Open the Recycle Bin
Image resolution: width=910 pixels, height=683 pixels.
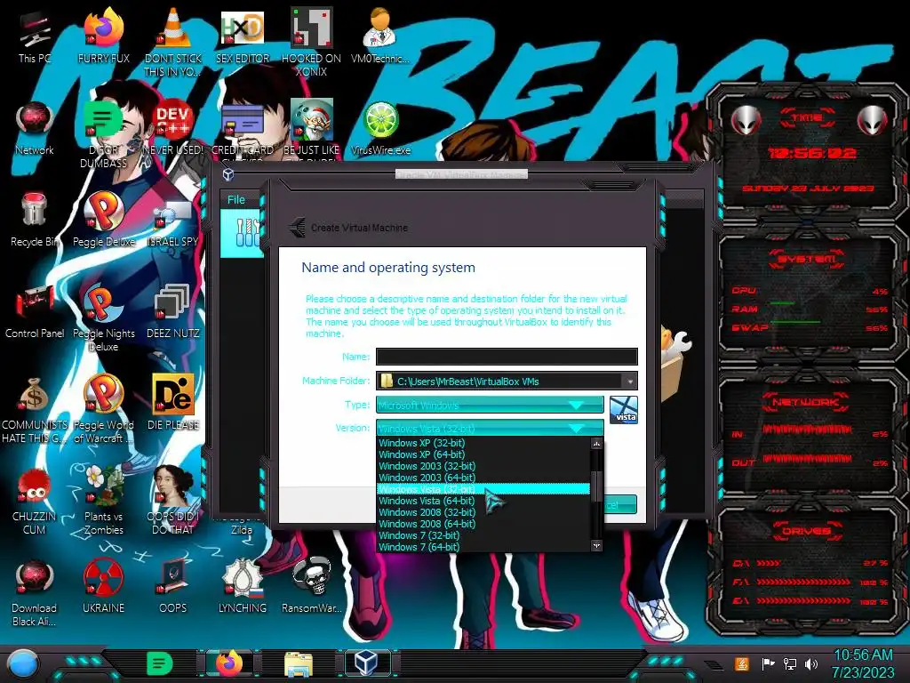(x=35, y=220)
